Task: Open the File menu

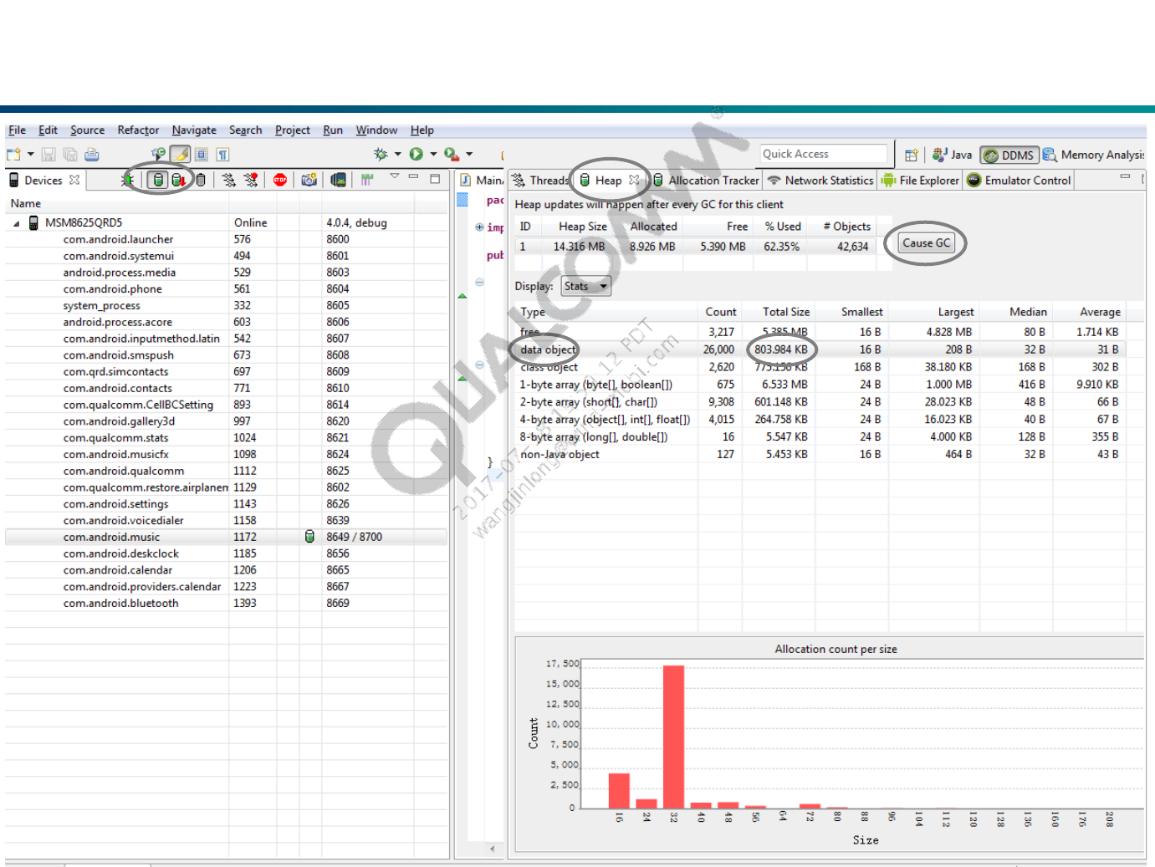Action: [17, 130]
